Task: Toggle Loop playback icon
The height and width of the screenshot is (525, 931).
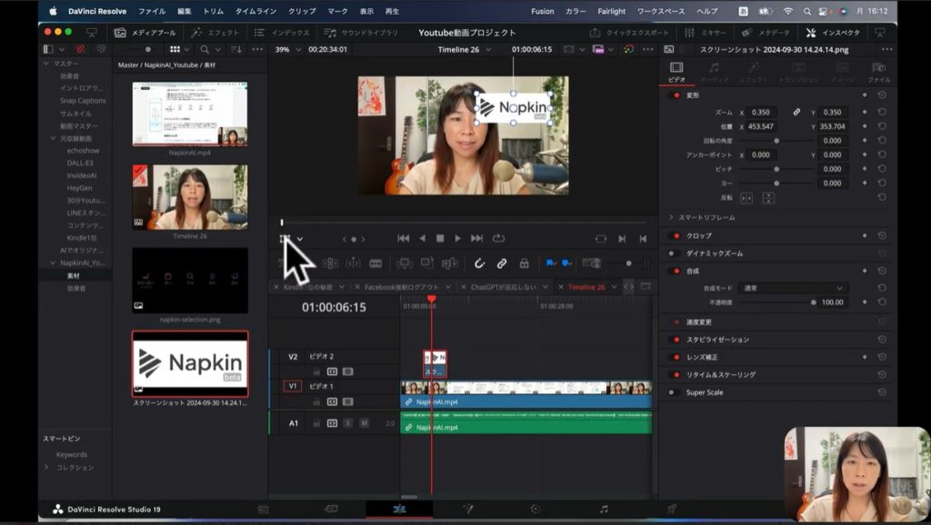Action: point(498,239)
